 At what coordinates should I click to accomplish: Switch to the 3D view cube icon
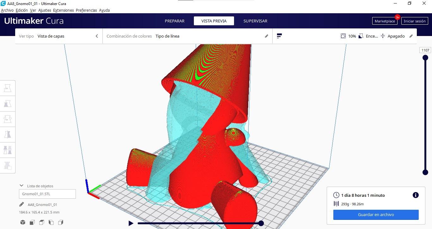(x=23, y=222)
